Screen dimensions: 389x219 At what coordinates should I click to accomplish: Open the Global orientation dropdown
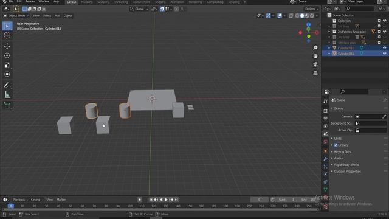pos(139,9)
